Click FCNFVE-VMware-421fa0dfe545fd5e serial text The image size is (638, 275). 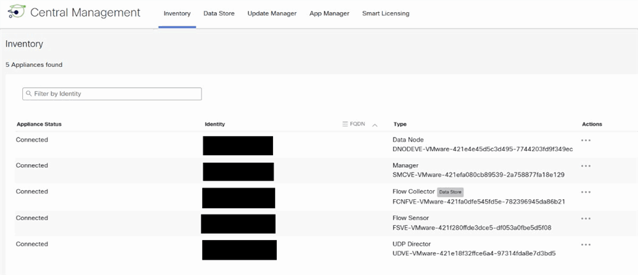[478, 201]
